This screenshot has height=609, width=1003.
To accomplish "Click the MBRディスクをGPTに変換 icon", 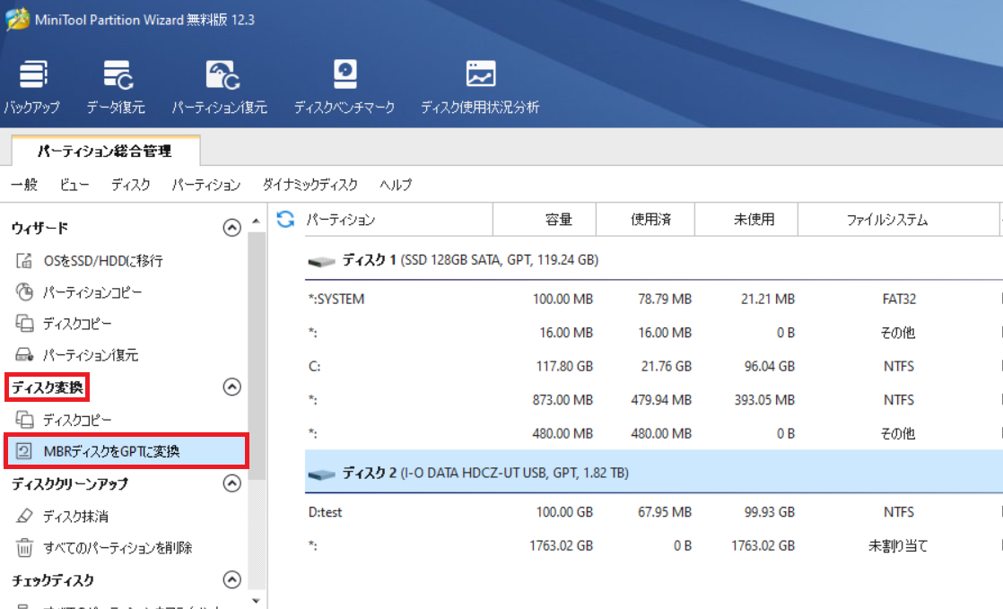I will [24, 451].
